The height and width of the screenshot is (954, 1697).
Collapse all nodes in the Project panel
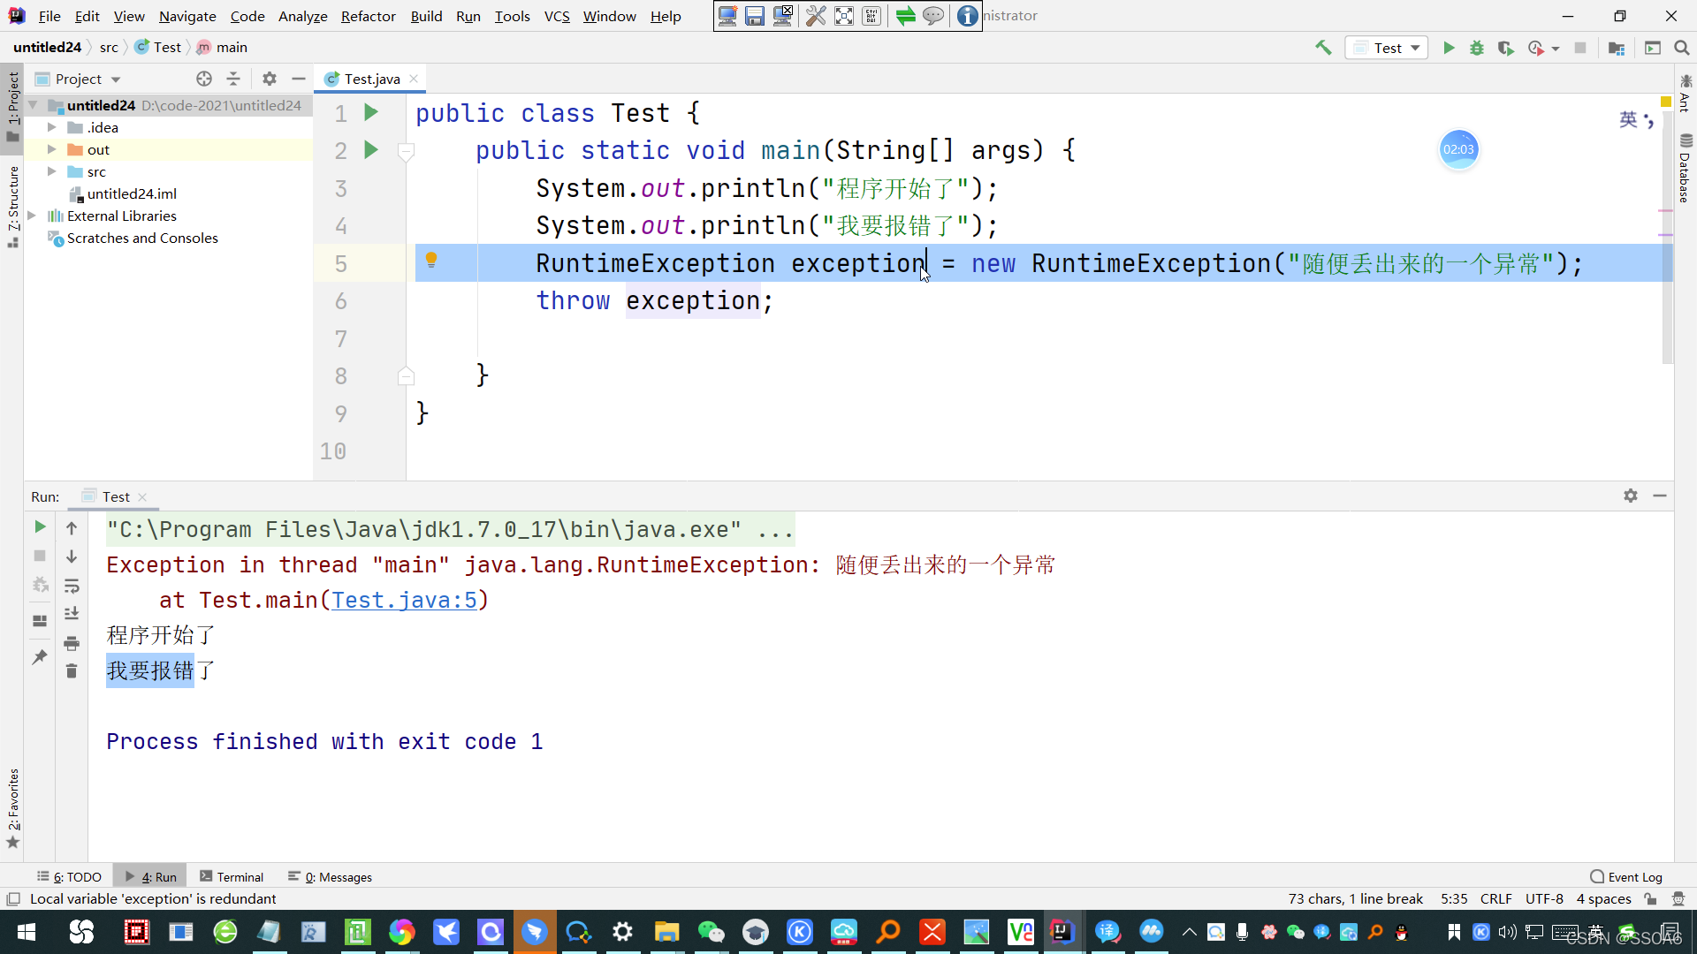(233, 79)
